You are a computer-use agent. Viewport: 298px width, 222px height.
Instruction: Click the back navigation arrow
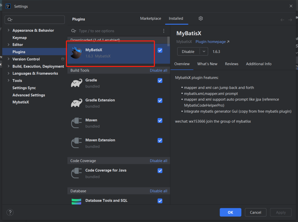pyautogui.click(x=282, y=20)
